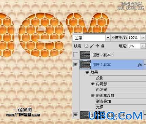Enable visibility of 投影 effect
Viewport: 146px width, 124px height.
(x=93, y=78)
